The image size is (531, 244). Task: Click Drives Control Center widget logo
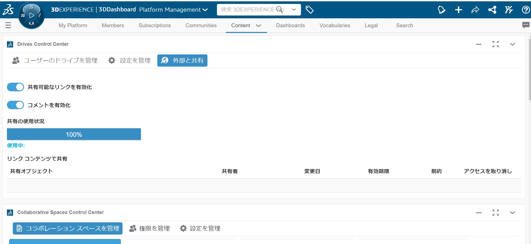10,44
